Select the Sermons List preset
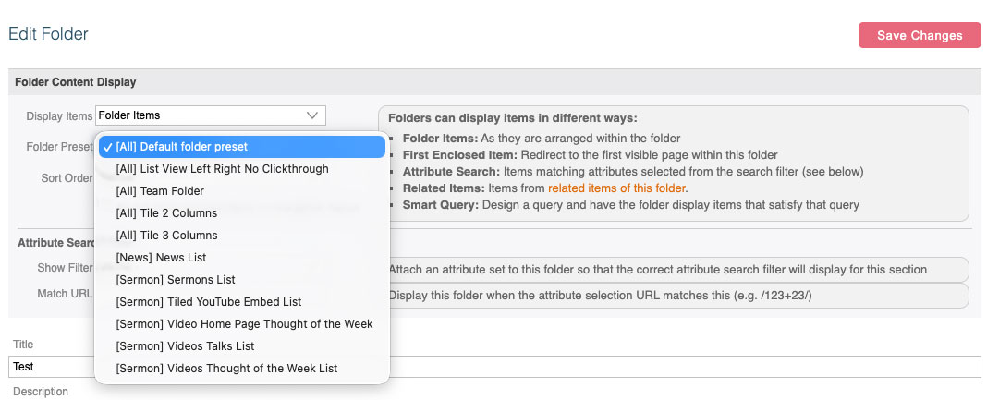 (176, 280)
